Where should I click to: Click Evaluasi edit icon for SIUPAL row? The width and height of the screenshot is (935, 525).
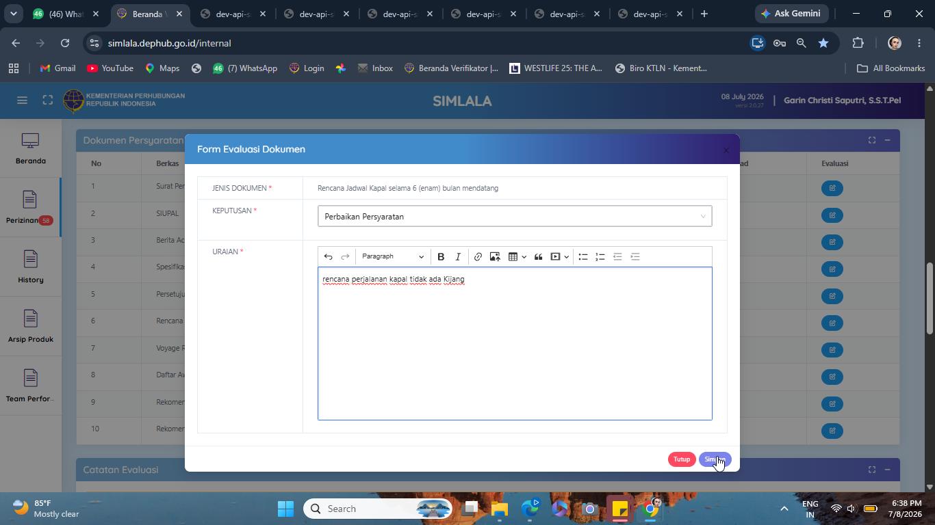click(x=832, y=215)
